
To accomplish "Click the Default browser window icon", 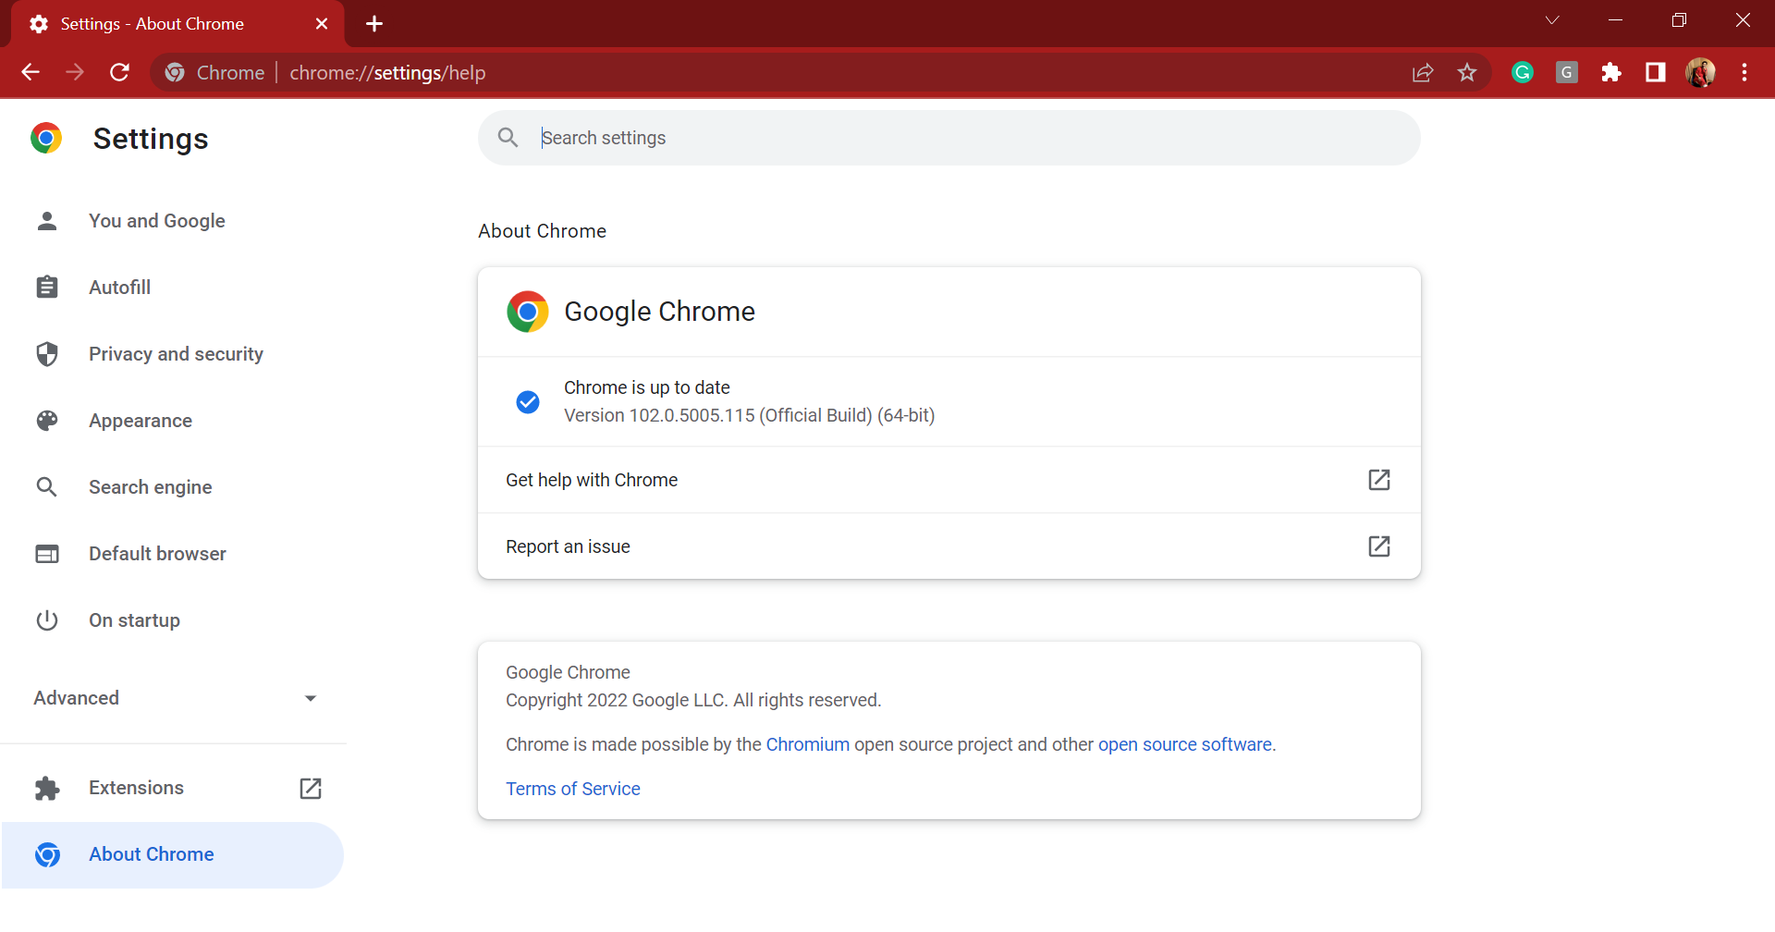I will pyautogui.click(x=47, y=554).
